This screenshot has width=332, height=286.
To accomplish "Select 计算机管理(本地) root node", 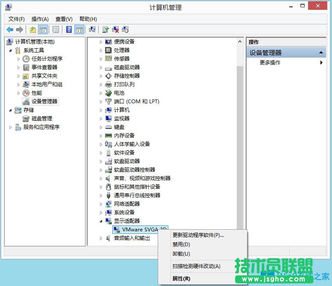I will coord(35,42).
